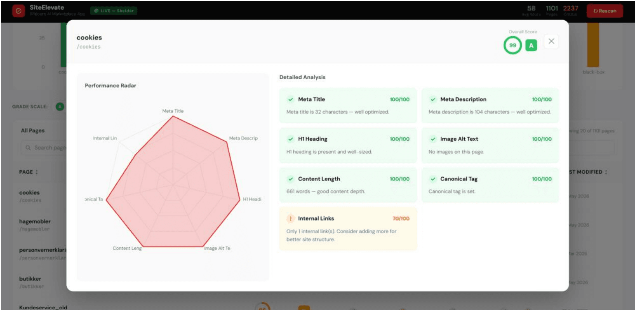Open the Internal Links analysis card
The image size is (635, 310).
pos(348,229)
